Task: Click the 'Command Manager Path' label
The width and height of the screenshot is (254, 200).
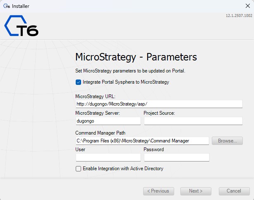Action: click(x=100, y=133)
